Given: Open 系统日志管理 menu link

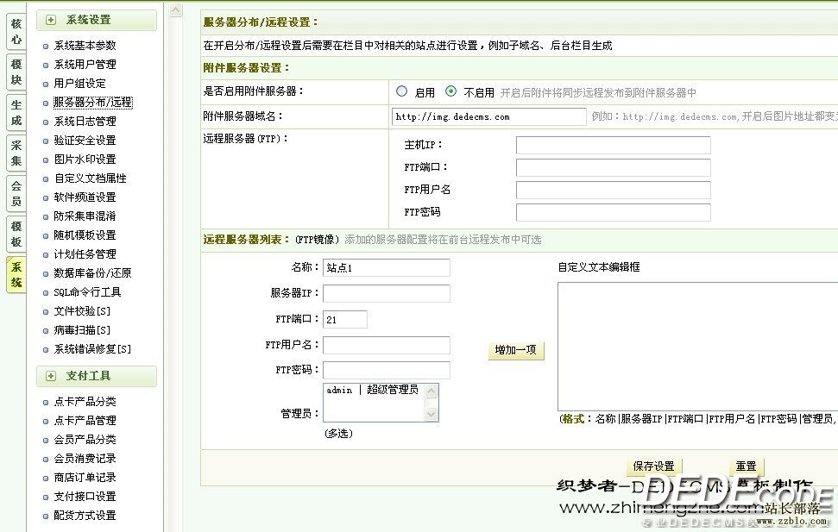Looking at the screenshot, I should coord(85,122).
